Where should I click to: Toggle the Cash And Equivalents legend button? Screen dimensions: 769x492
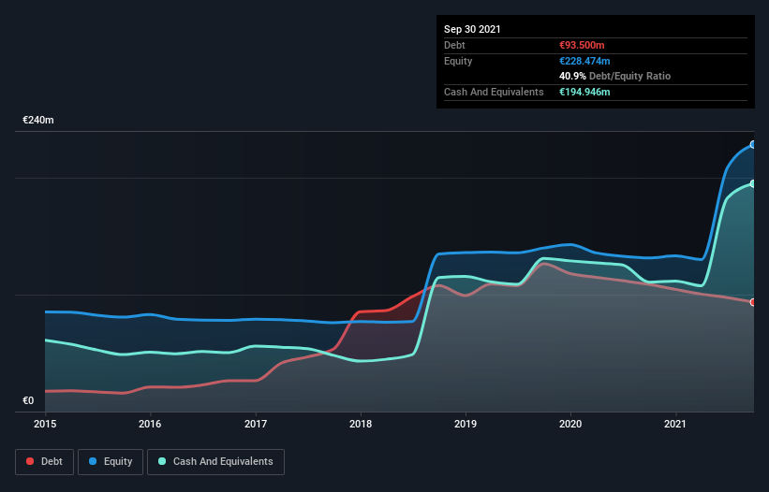(x=215, y=462)
